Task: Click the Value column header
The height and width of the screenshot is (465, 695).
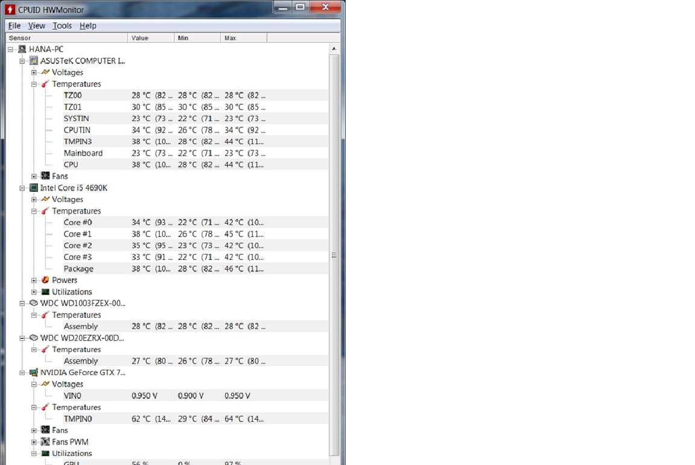Action: pos(151,38)
